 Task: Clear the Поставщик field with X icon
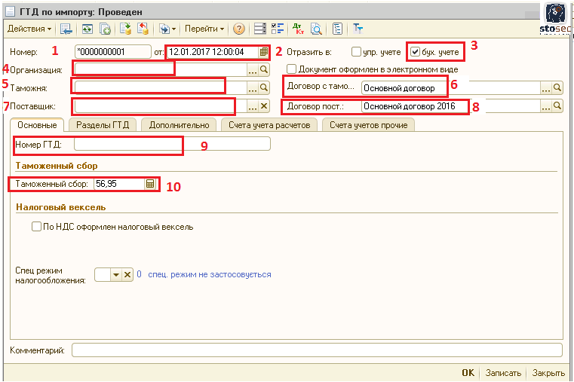click(264, 106)
